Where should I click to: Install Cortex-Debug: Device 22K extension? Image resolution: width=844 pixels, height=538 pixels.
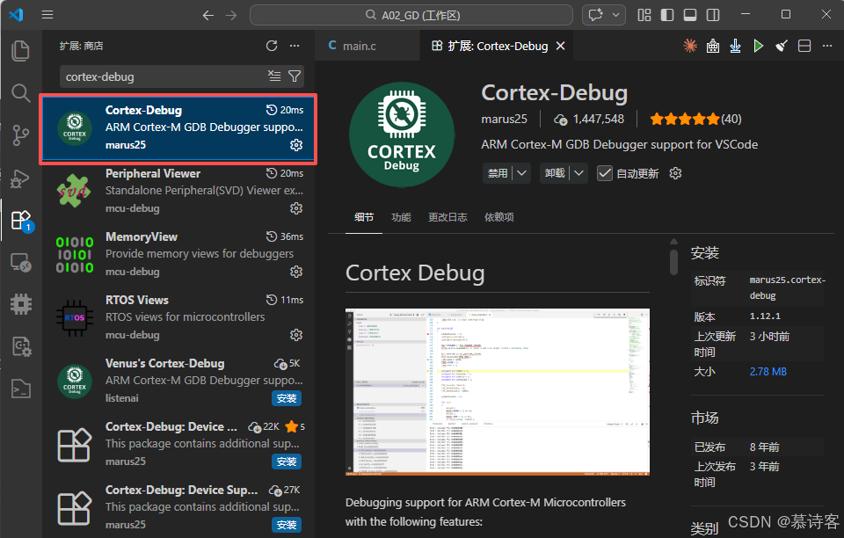pos(287,462)
